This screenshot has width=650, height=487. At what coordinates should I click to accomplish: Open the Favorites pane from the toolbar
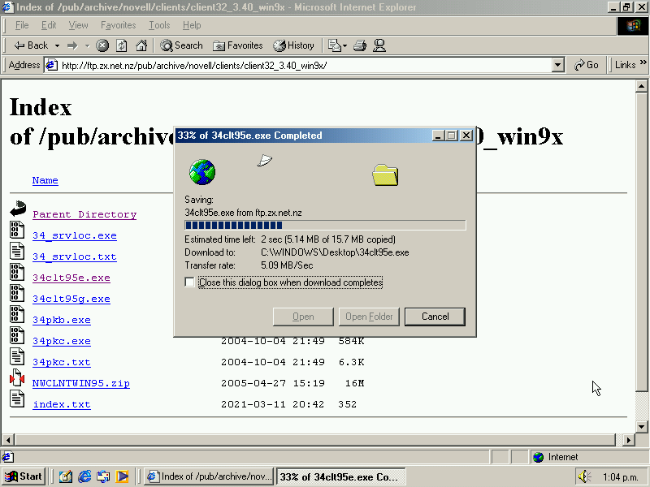tap(237, 45)
